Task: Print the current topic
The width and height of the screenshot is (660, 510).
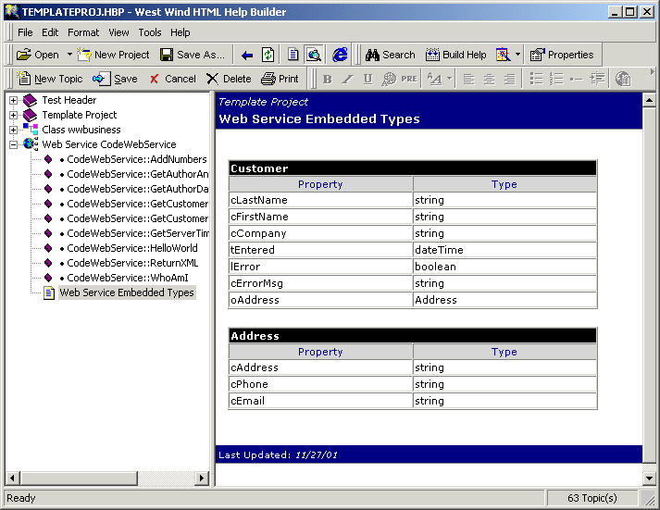Action: click(280, 79)
